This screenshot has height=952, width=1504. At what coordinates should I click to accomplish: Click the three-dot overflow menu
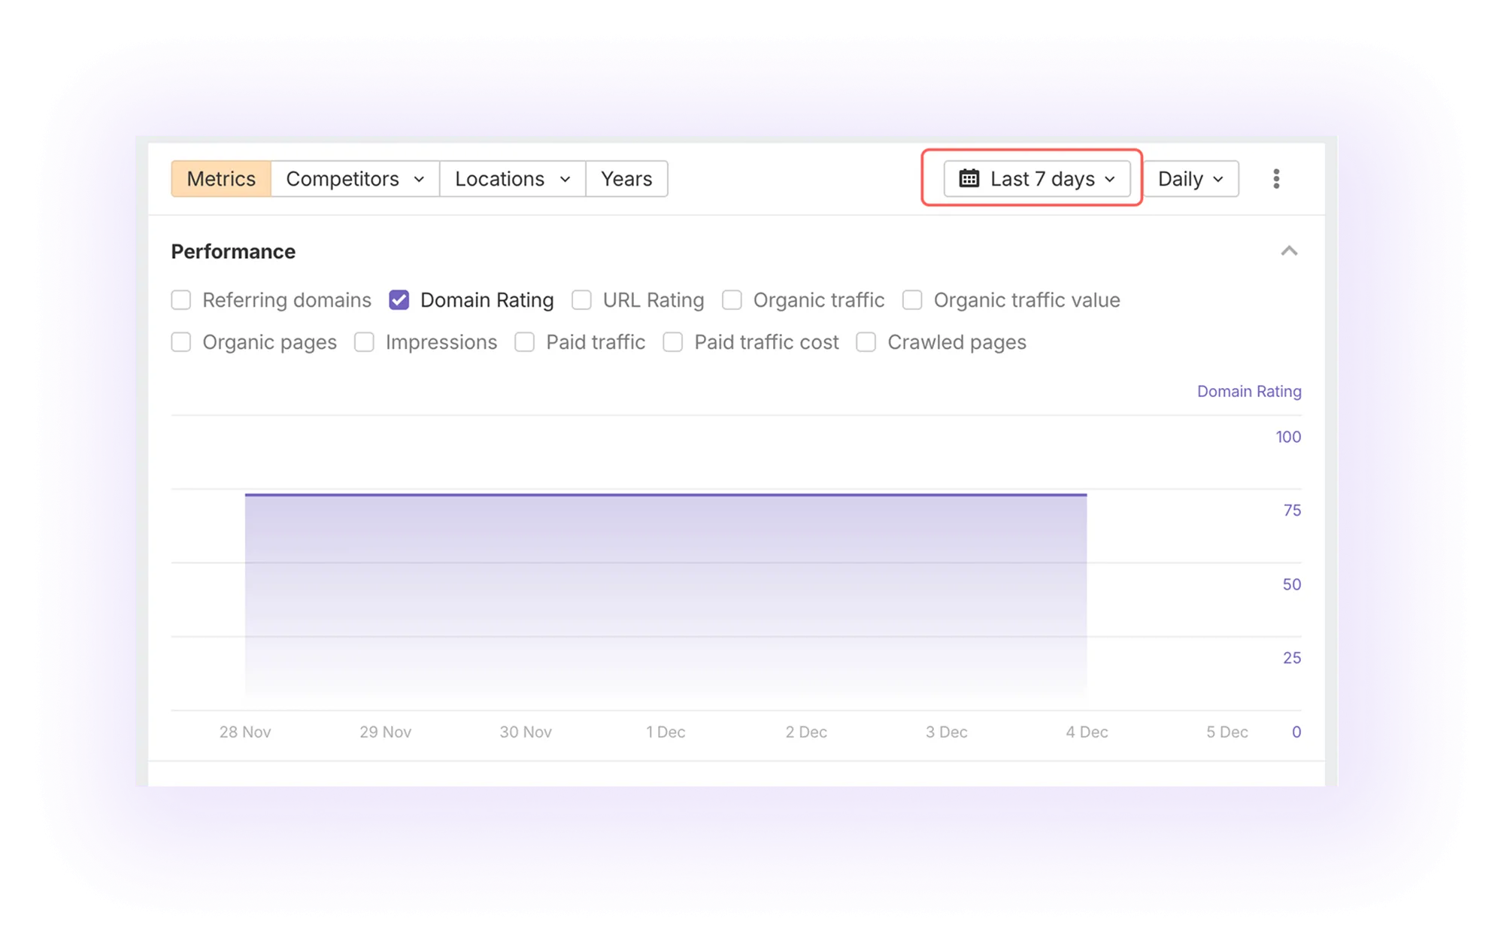coord(1276,179)
